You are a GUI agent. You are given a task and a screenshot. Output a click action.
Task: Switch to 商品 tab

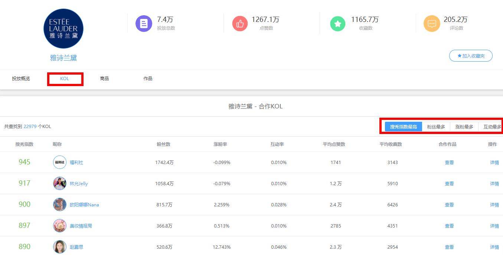tap(104, 79)
